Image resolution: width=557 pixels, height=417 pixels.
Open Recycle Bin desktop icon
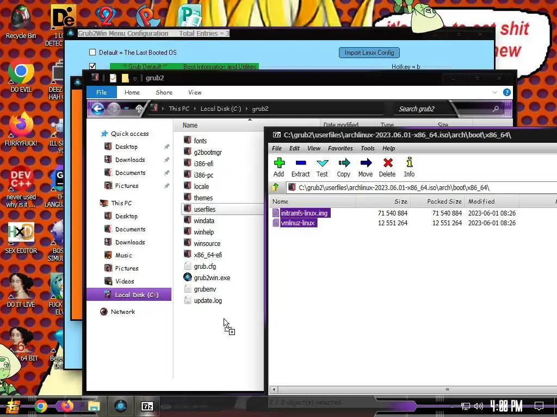(21, 22)
